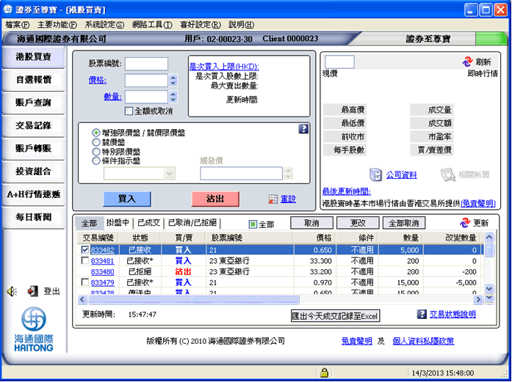Mute sound with the speaker icon
512x382 pixels.
point(12,291)
